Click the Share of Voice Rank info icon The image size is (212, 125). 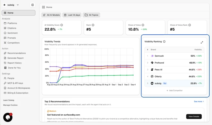[x=189, y=25]
